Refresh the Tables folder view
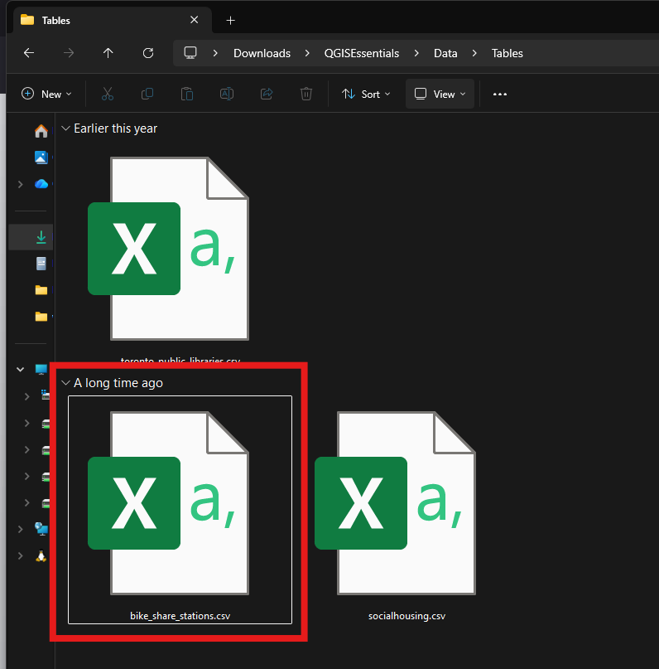Screen dimensions: 659x669 click(148, 53)
